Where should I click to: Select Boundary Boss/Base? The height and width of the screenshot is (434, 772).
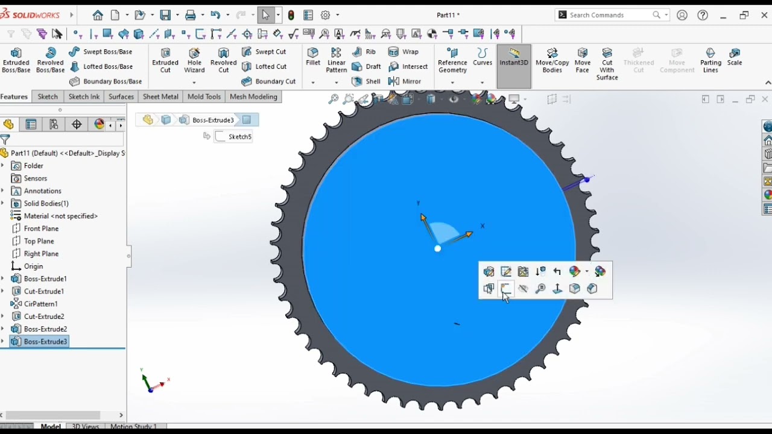[106, 81]
